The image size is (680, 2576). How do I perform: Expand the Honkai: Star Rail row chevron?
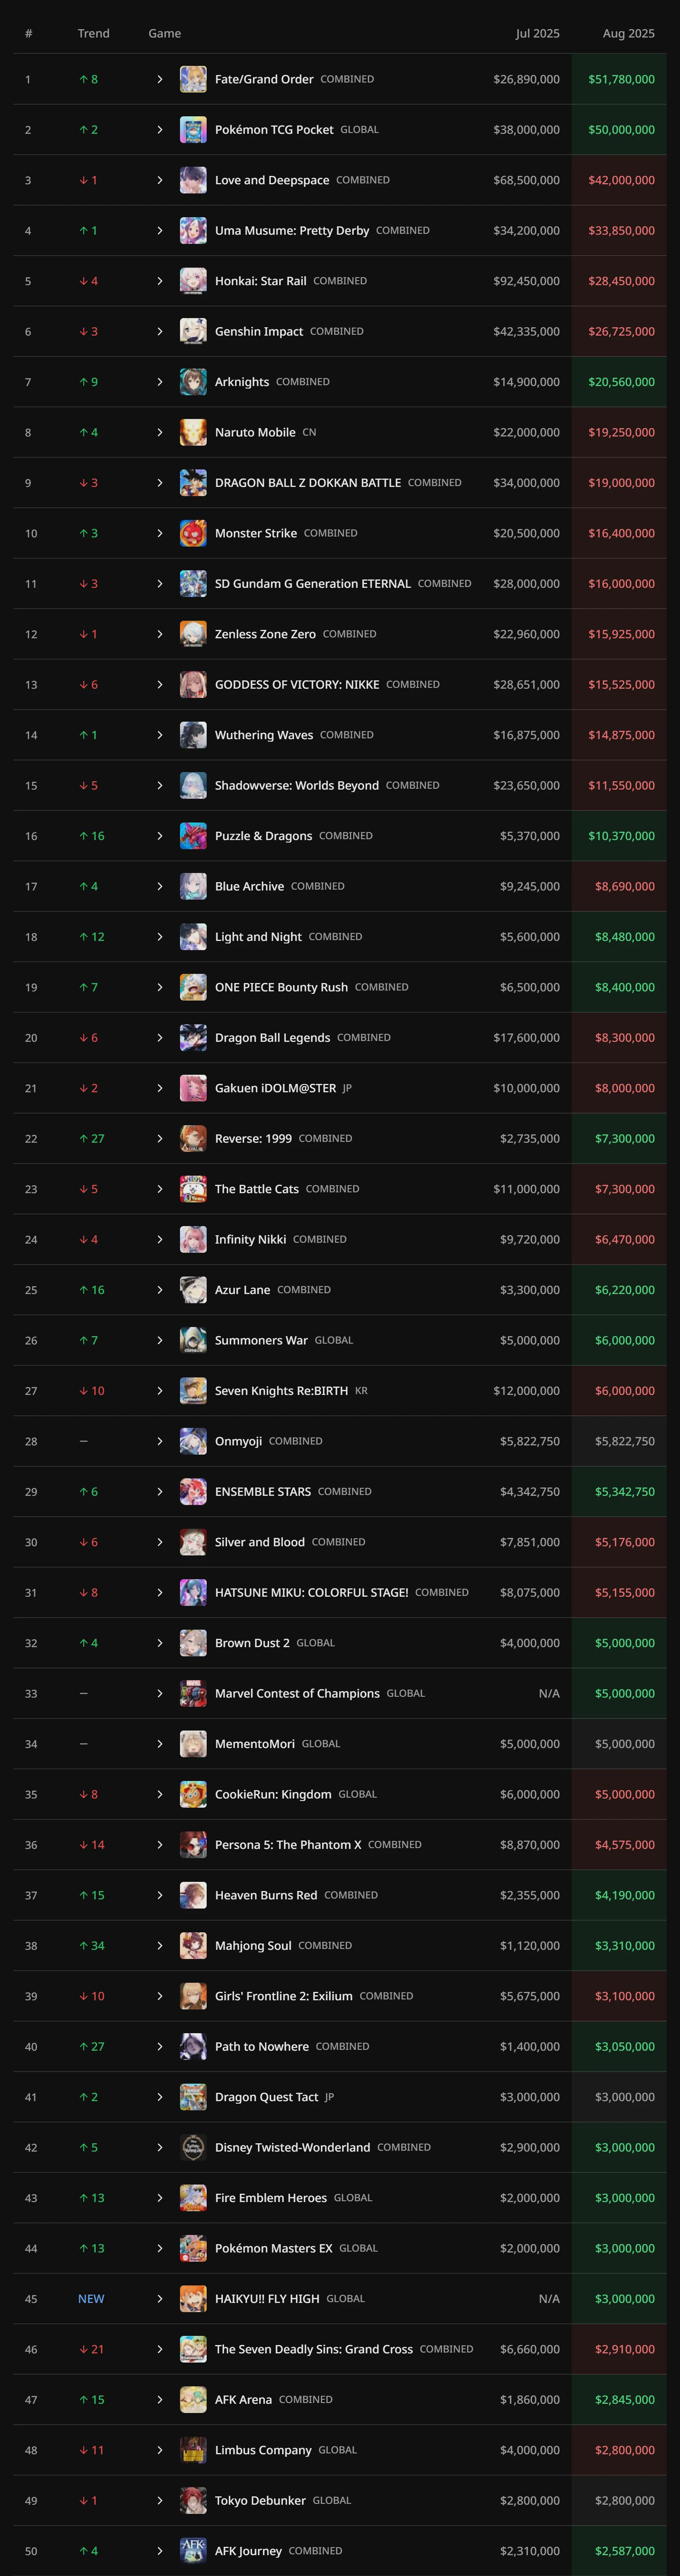160,281
